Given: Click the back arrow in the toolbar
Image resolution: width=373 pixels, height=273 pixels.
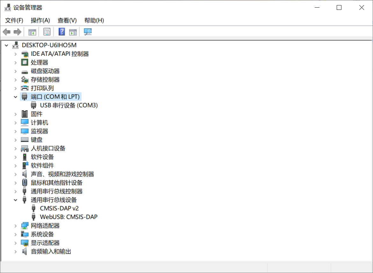Looking at the screenshot, I should 7,32.
